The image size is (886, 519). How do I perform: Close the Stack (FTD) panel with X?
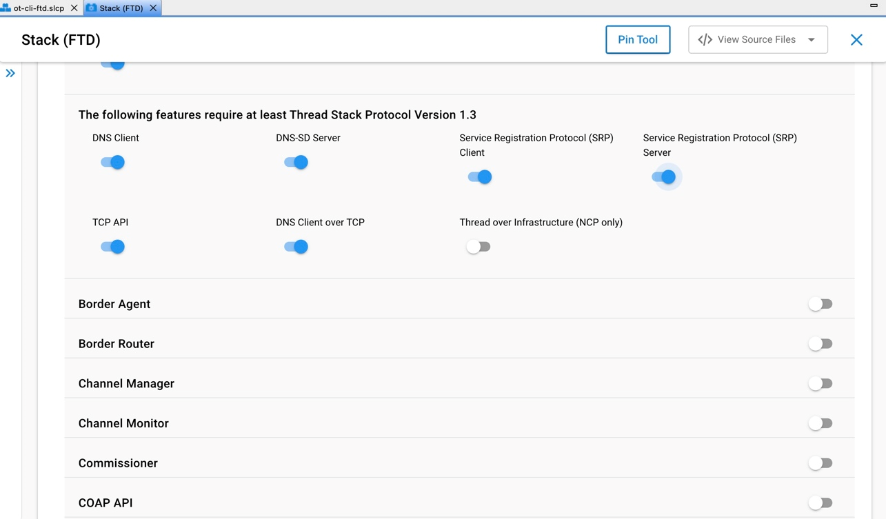[x=856, y=40]
